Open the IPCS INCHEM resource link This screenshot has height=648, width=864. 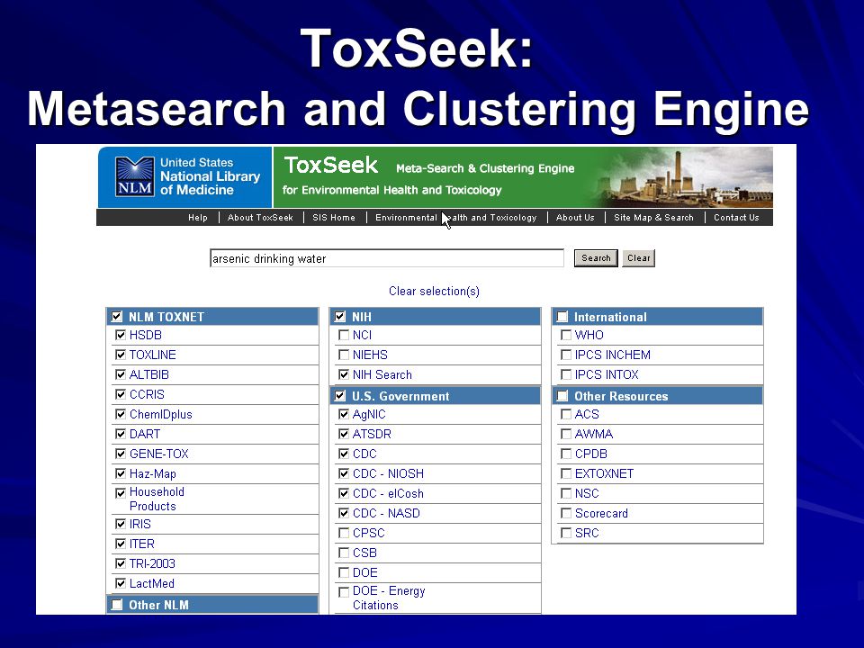[x=613, y=355]
